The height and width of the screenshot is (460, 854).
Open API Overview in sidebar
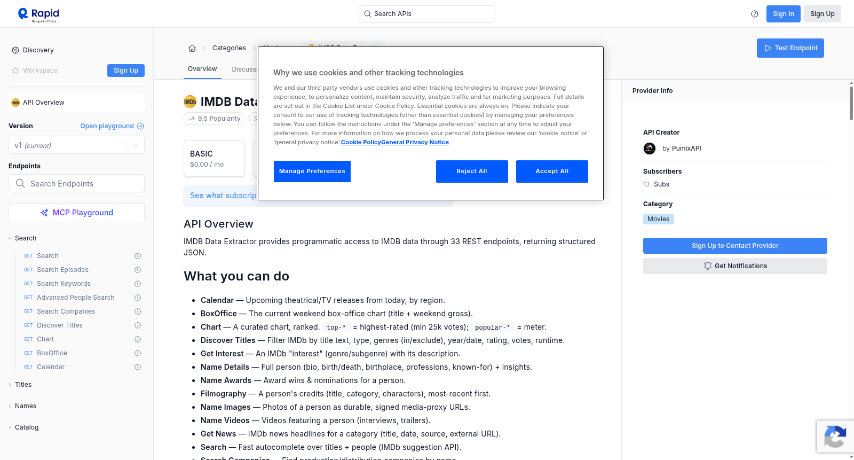tap(76, 103)
